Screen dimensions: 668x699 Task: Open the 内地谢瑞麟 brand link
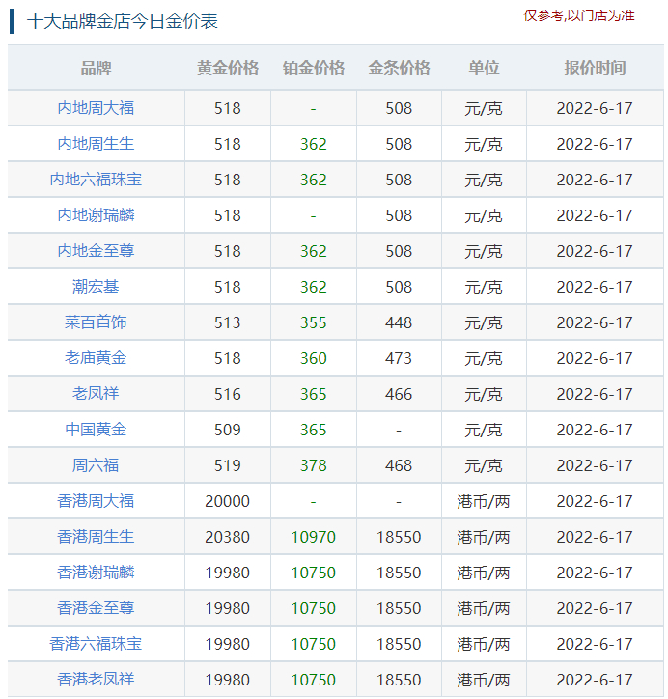tap(96, 215)
